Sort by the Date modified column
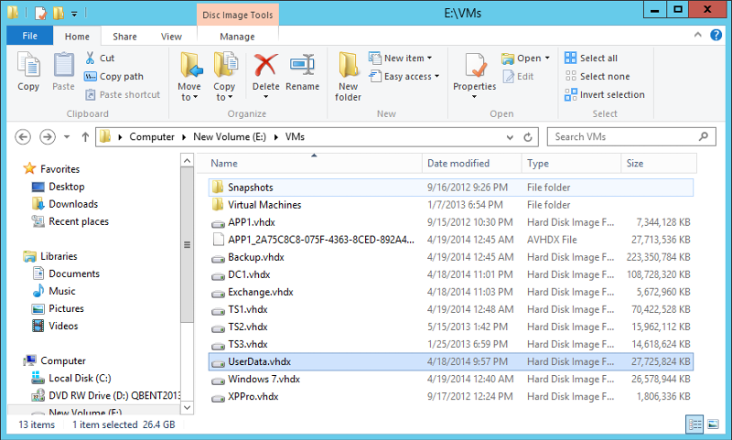The width and height of the screenshot is (732, 440). [472, 164]
